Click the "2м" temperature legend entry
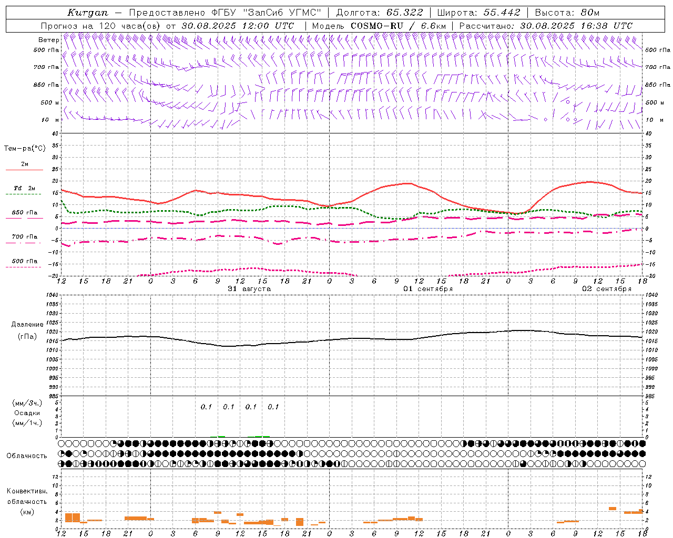 point(25,164)
